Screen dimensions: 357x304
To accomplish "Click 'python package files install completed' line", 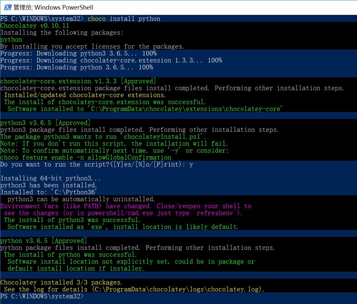I will 138,248.
